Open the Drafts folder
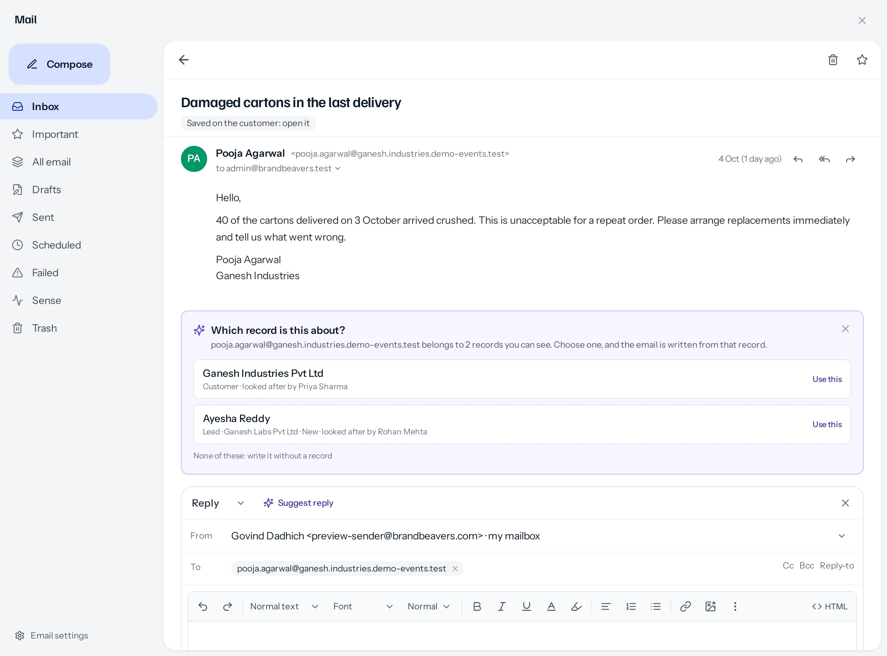 pos(79,190)
